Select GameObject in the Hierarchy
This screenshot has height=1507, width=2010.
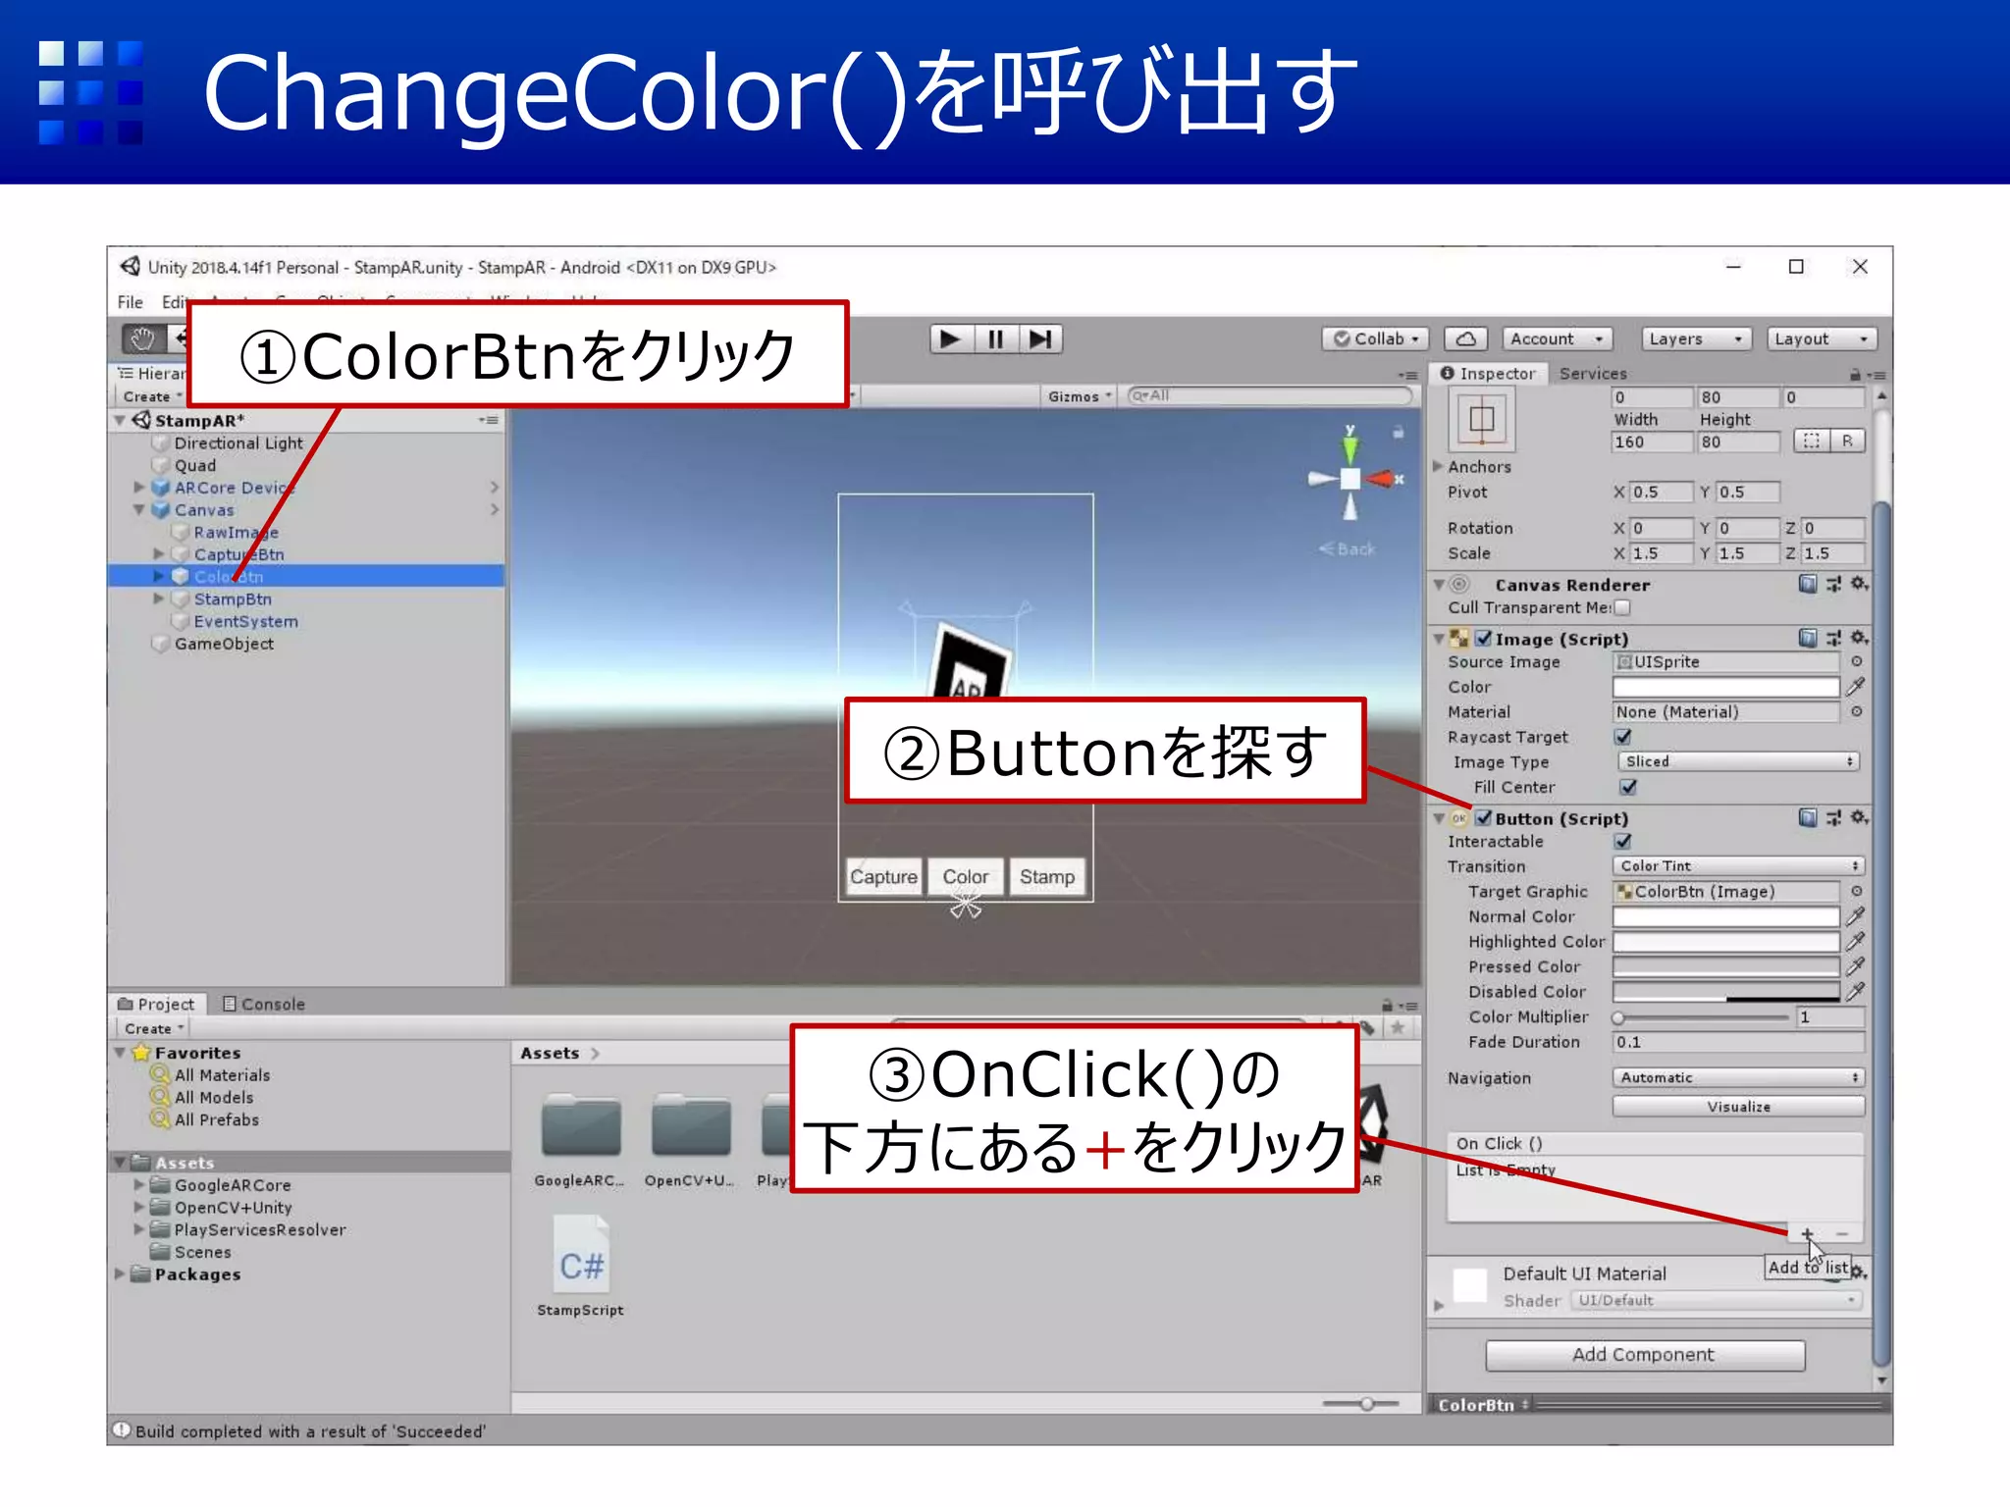[225, 644]
